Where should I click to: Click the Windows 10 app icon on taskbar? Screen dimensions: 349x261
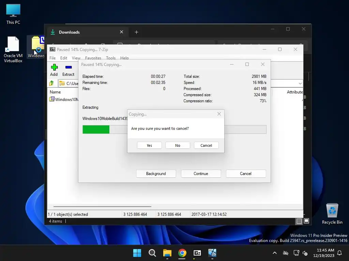click(212, 253)
